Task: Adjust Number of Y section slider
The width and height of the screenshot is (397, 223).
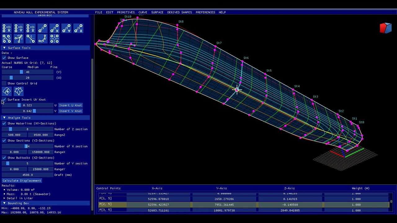Action: click(28, 164)
